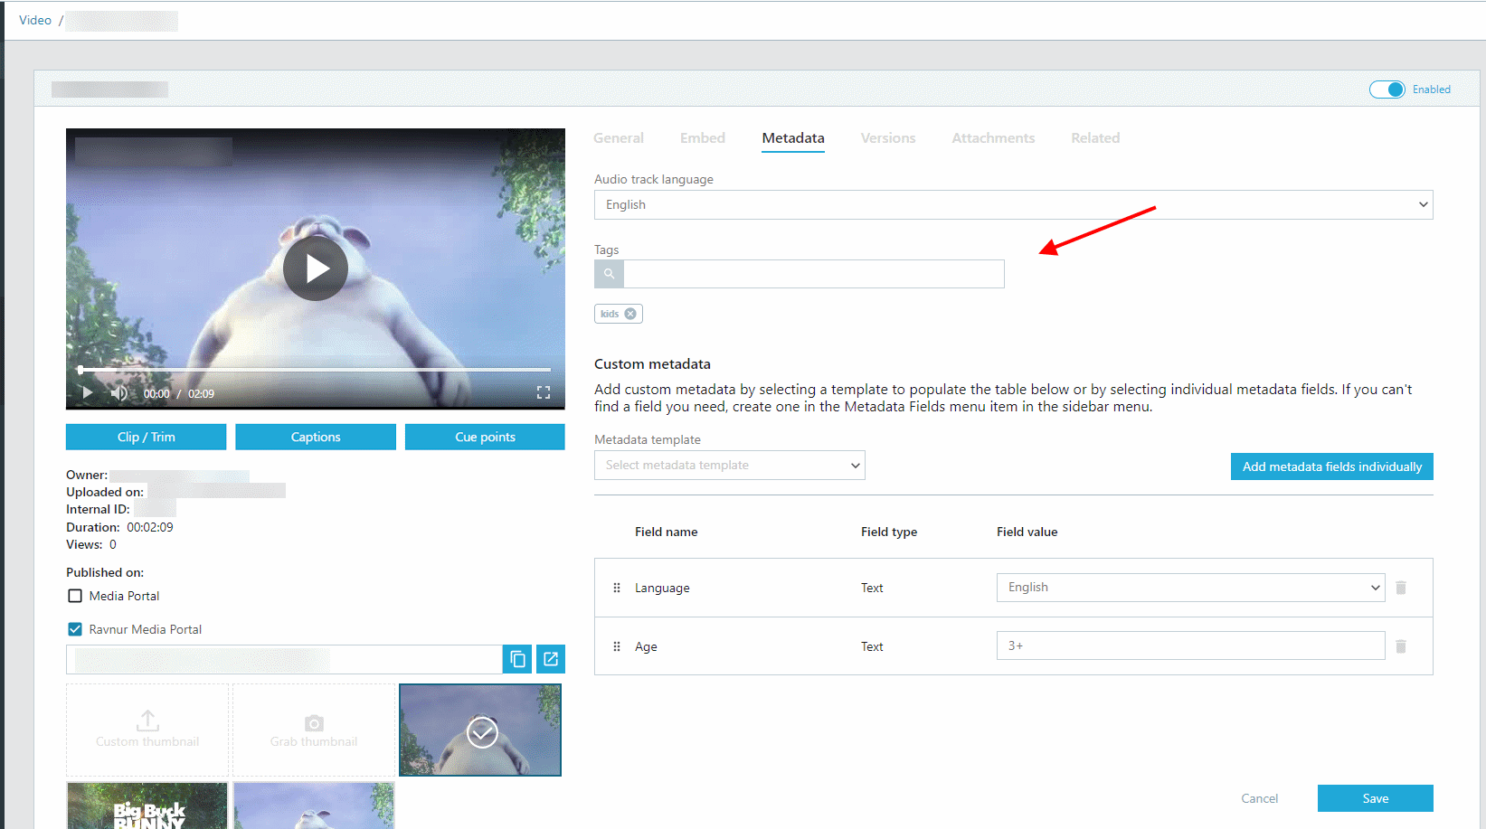Screen dimensions: 1486x829
Task: Click the Save button
Action: pyautogui.click(x=1375, y=798)
